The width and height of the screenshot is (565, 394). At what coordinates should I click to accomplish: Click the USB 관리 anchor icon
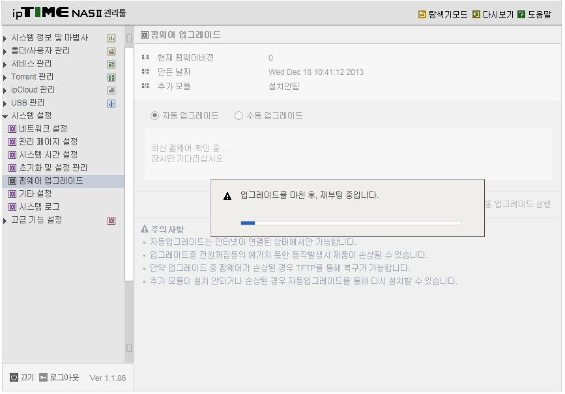tap(111, 104)
